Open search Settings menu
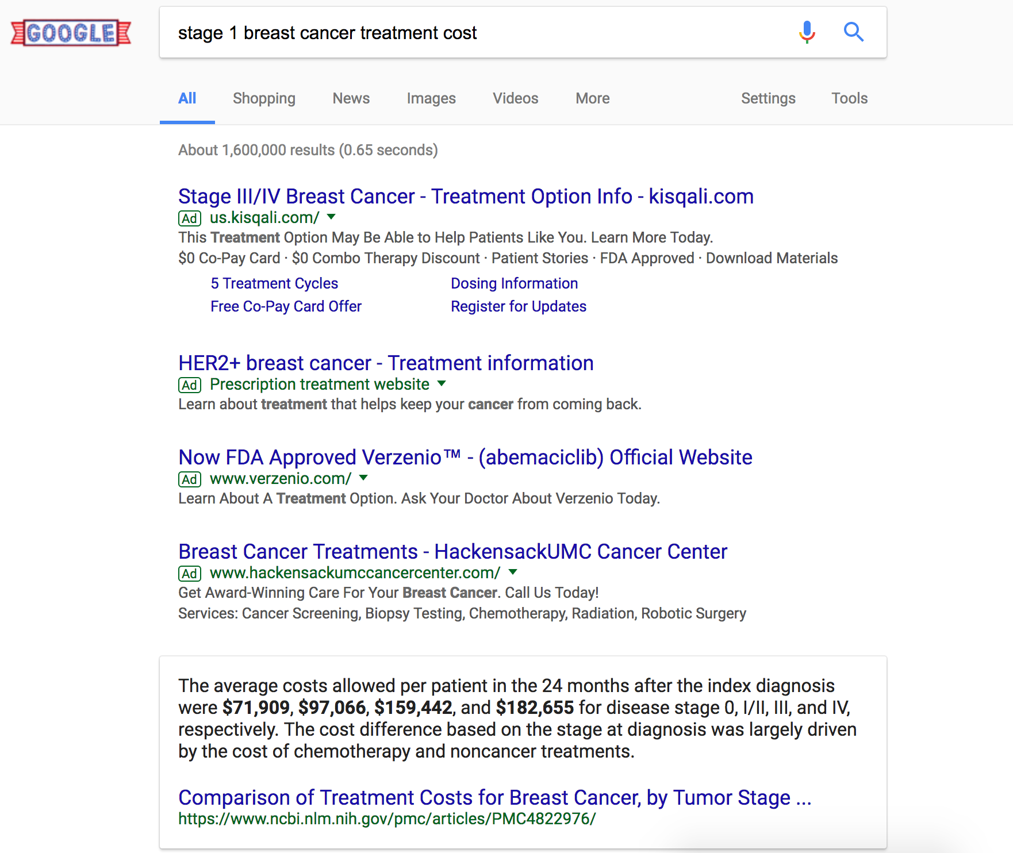 tap(768, 98)
